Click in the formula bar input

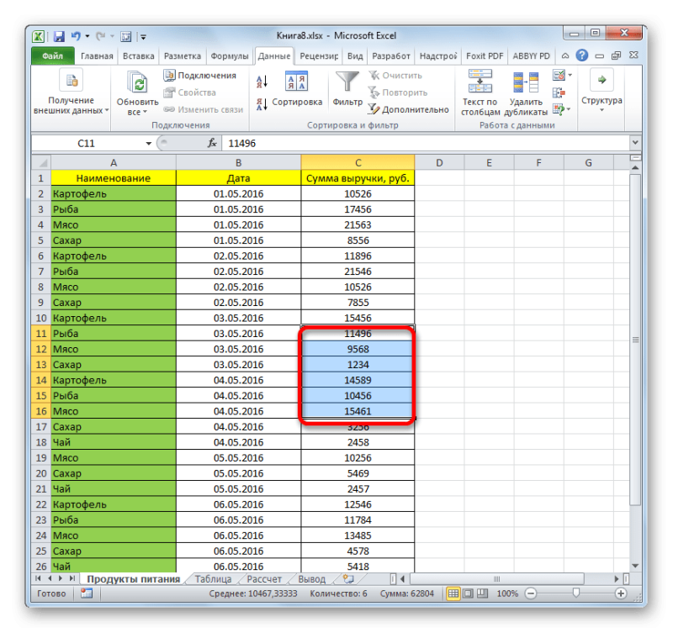(425, 143)
